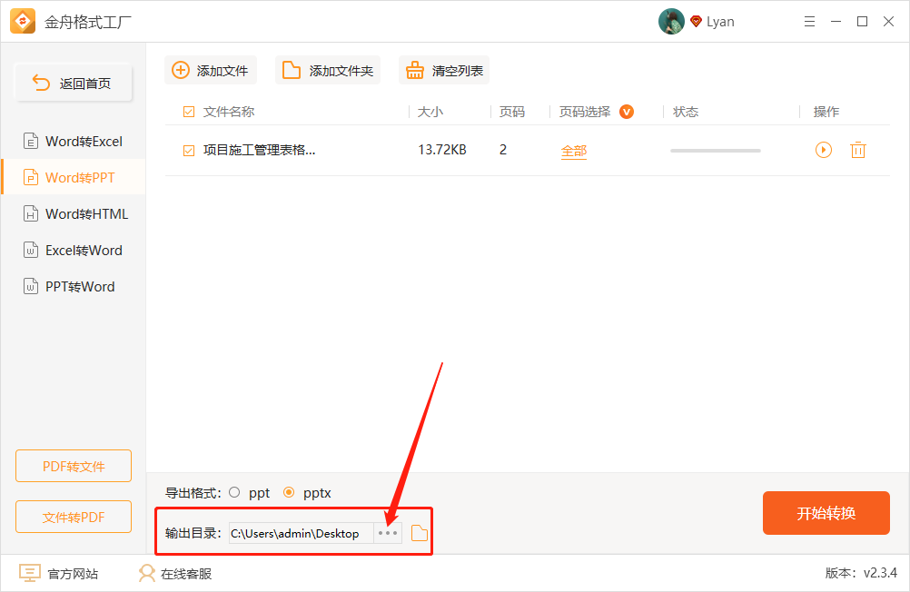Click 返回首页 to return home

[74, 83]
